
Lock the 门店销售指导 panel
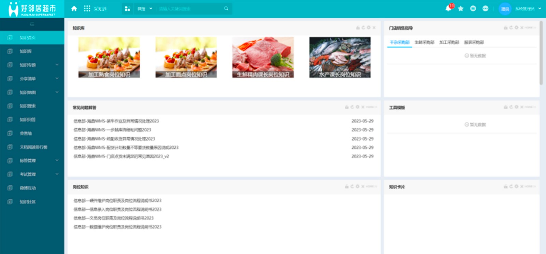click(x=506, y=28)
